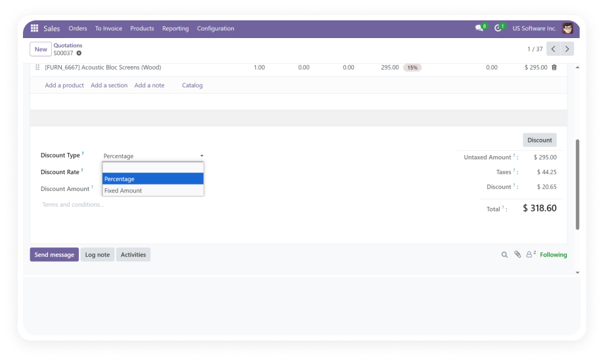
Task: Click the New button
Action: point(41,49)
